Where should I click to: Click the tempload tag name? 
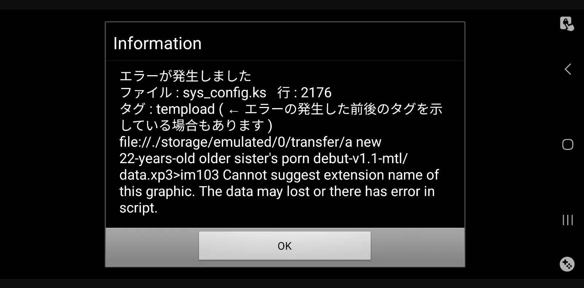pyautogui.click(x=185, y=109)
